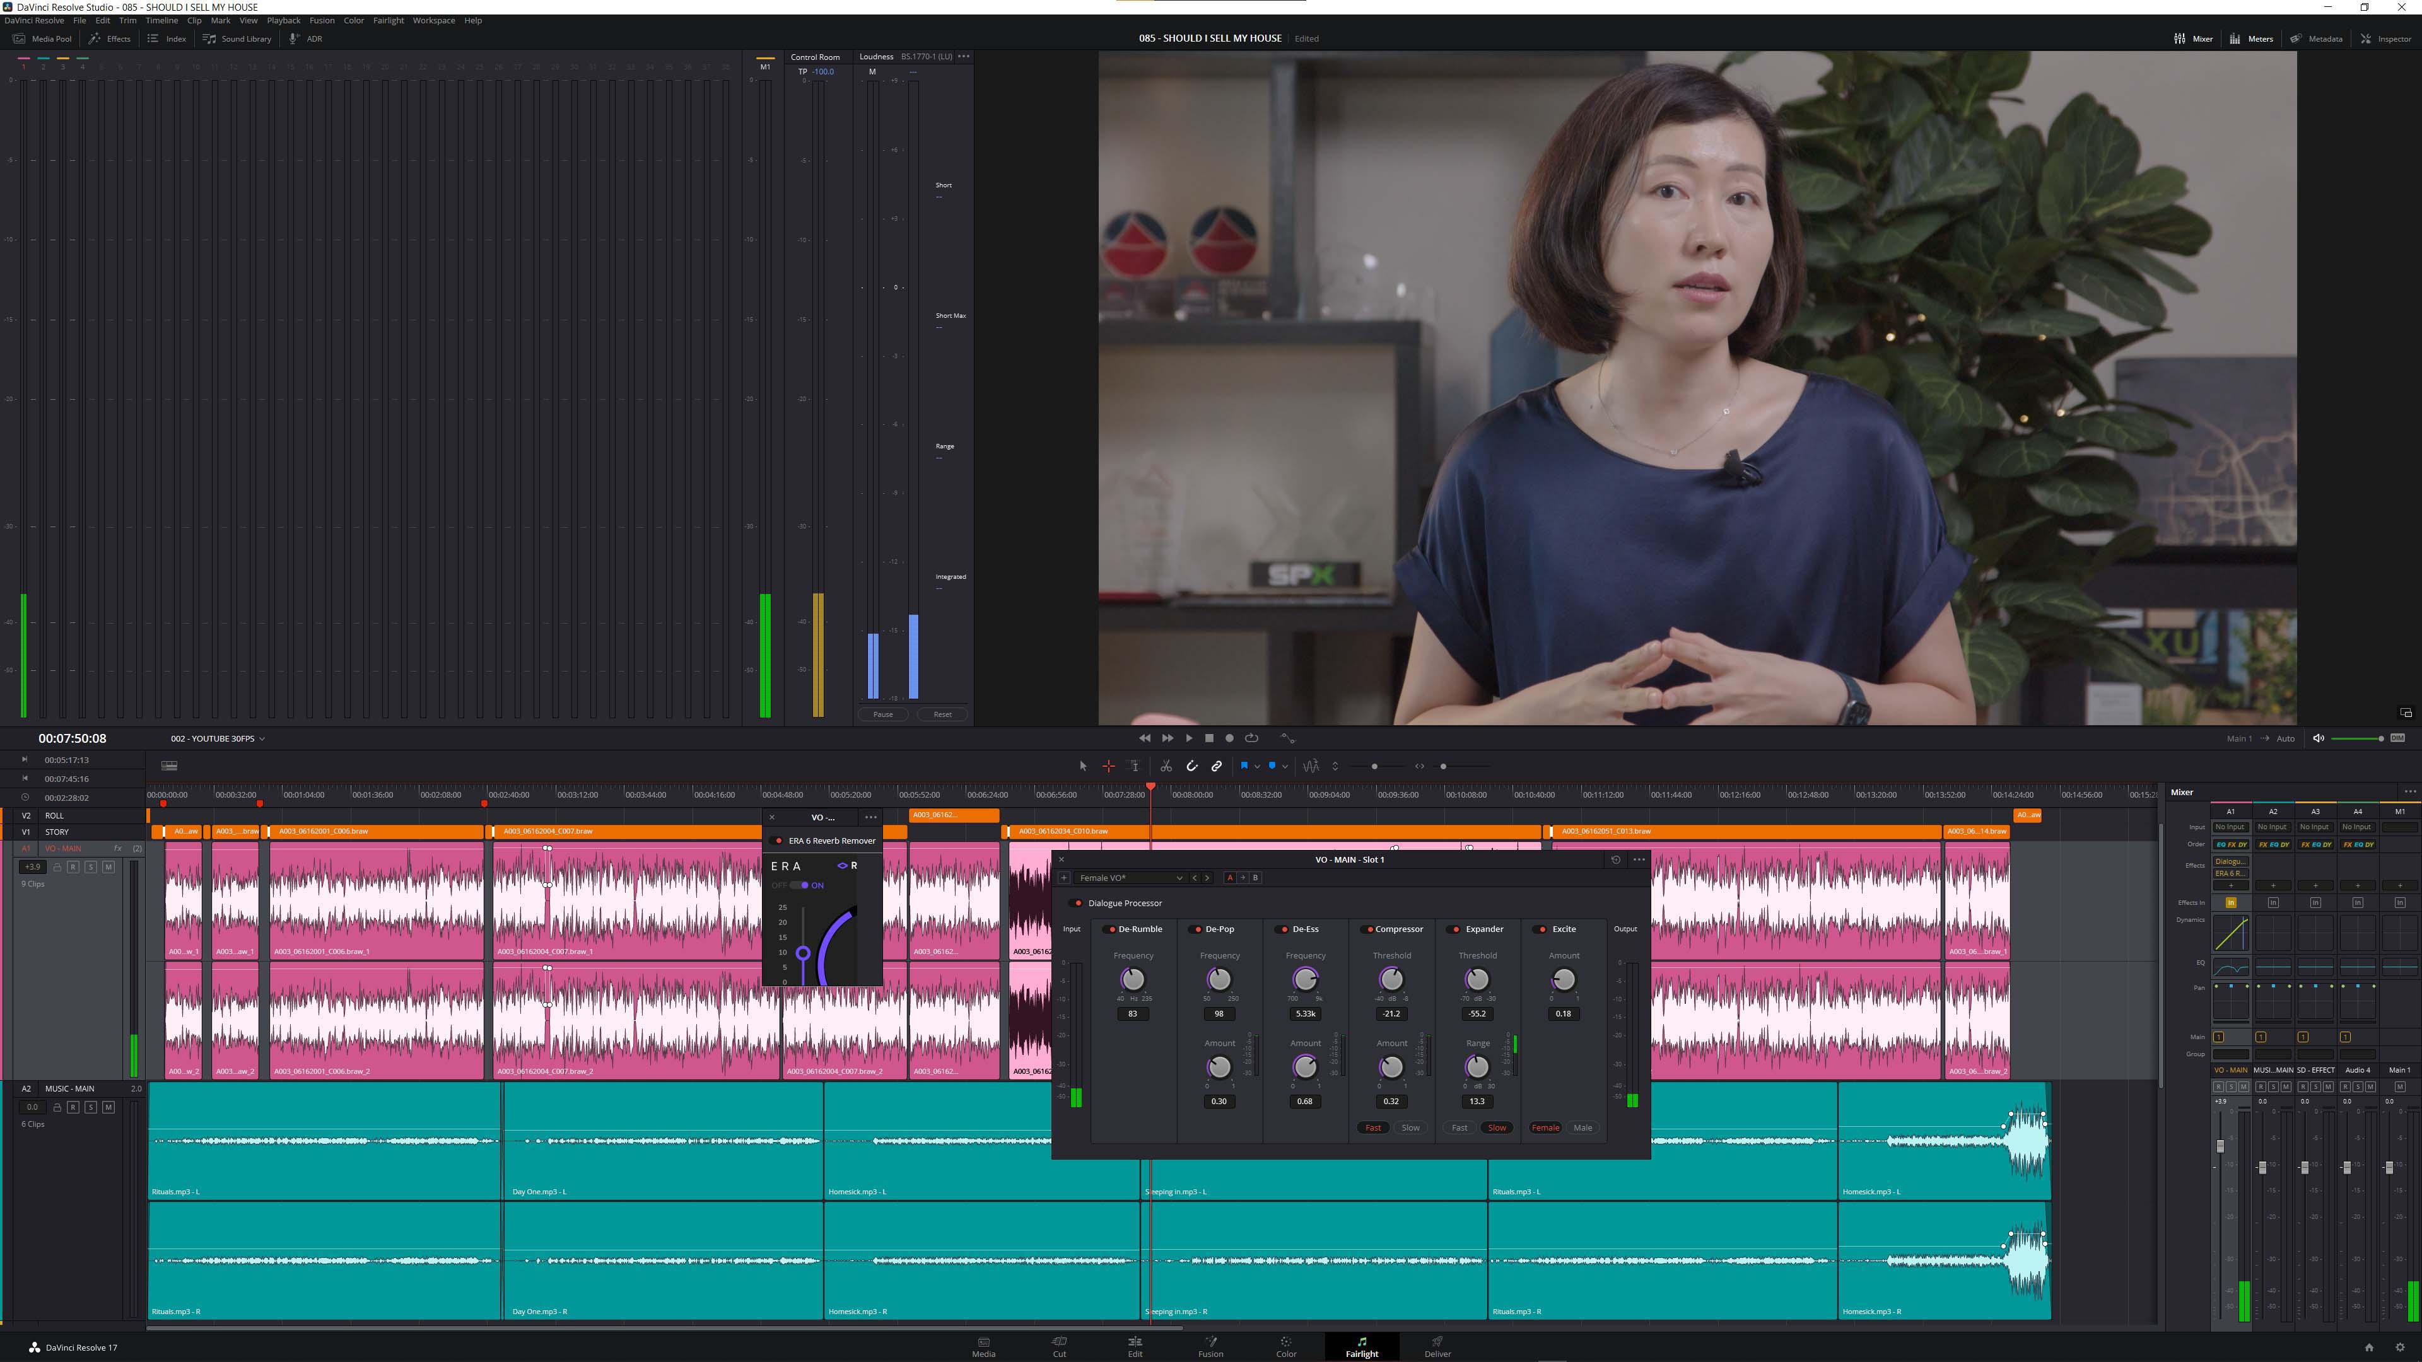Start playback with the play button
This screenshot has width=2422, height=1362.
point(1190,738)
